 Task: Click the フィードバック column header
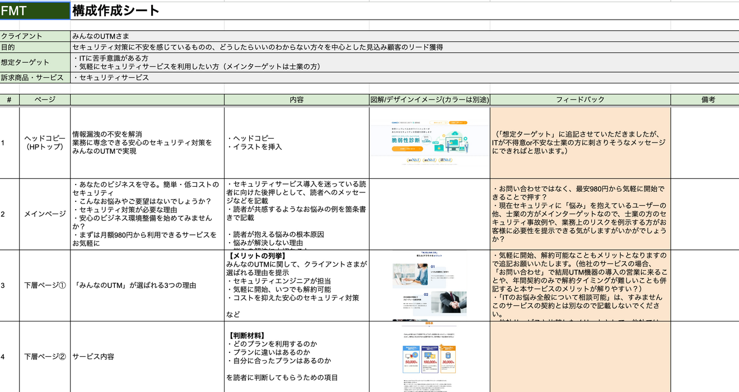coord(579,100)
